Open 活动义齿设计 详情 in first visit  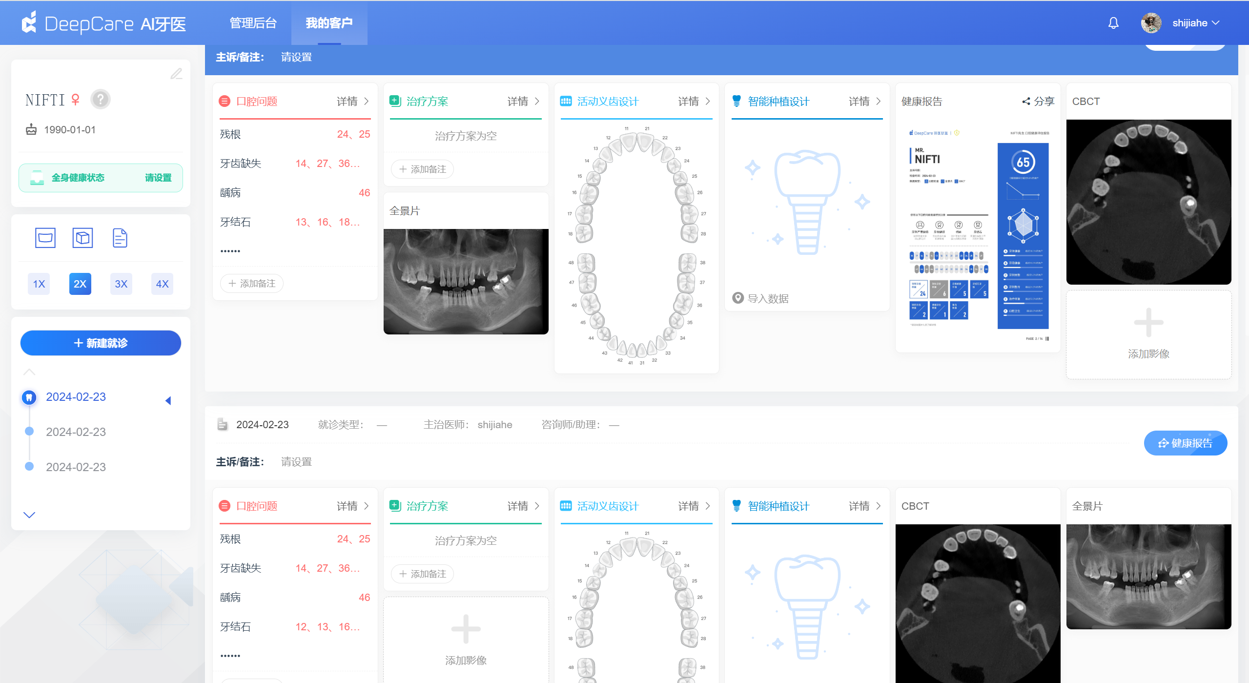[x=695, y=101]
